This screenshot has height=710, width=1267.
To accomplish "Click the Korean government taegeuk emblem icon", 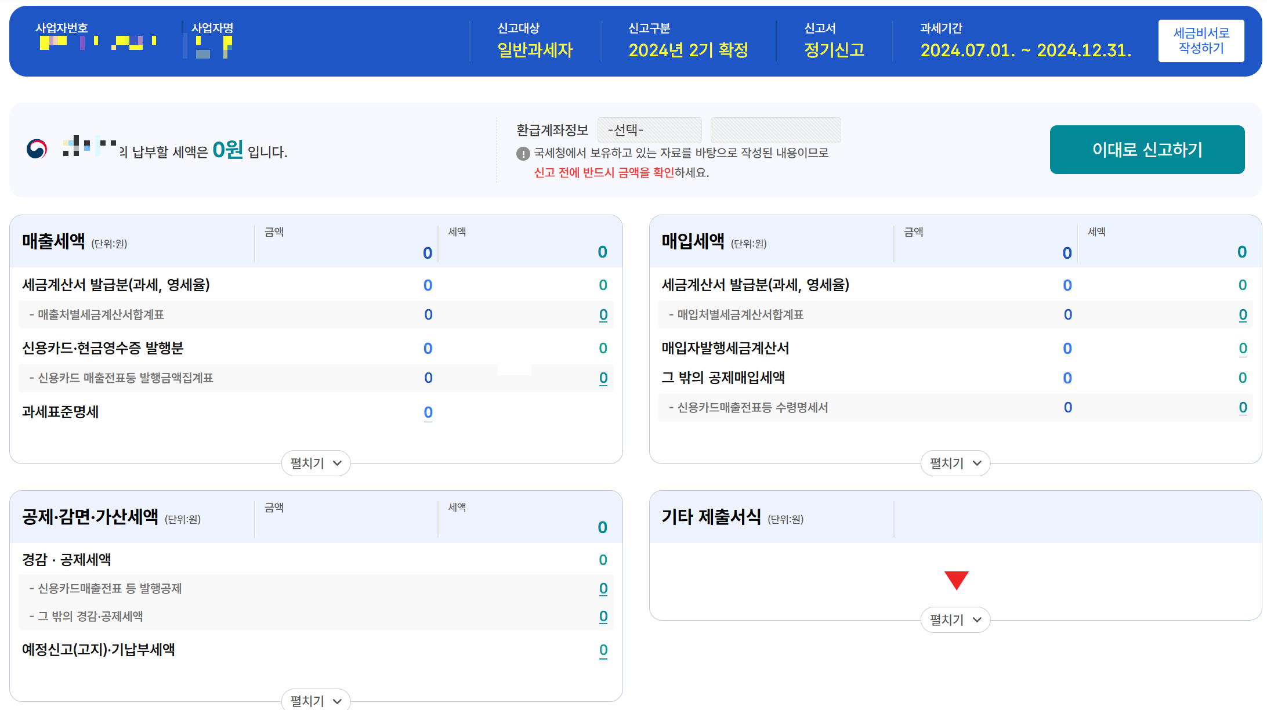I will [37, 149].
